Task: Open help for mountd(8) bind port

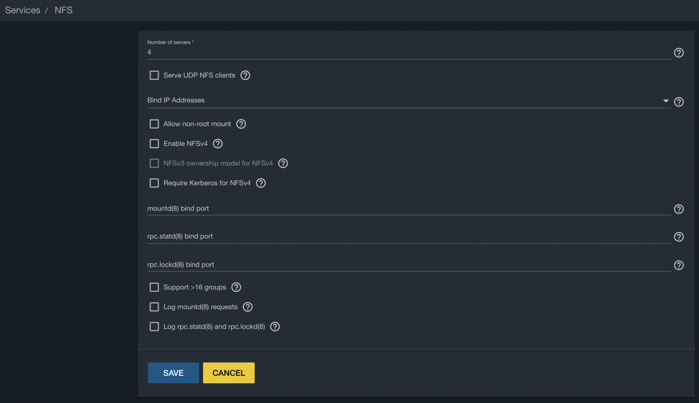Action: [679, 209]
